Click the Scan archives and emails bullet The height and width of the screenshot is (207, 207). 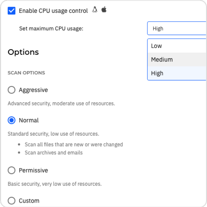(54, 152)
